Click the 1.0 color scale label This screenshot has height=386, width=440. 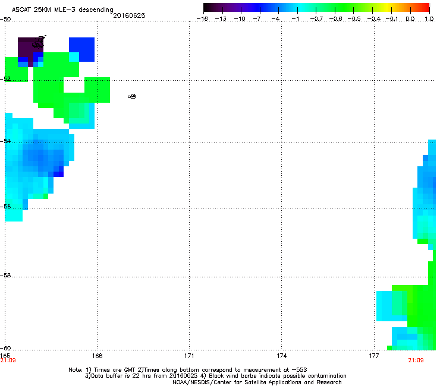click(429, 19)
